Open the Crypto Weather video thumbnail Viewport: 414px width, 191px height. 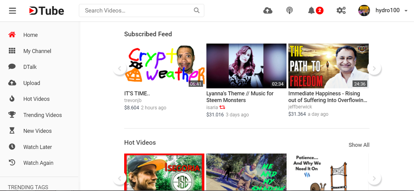point(164,66)
